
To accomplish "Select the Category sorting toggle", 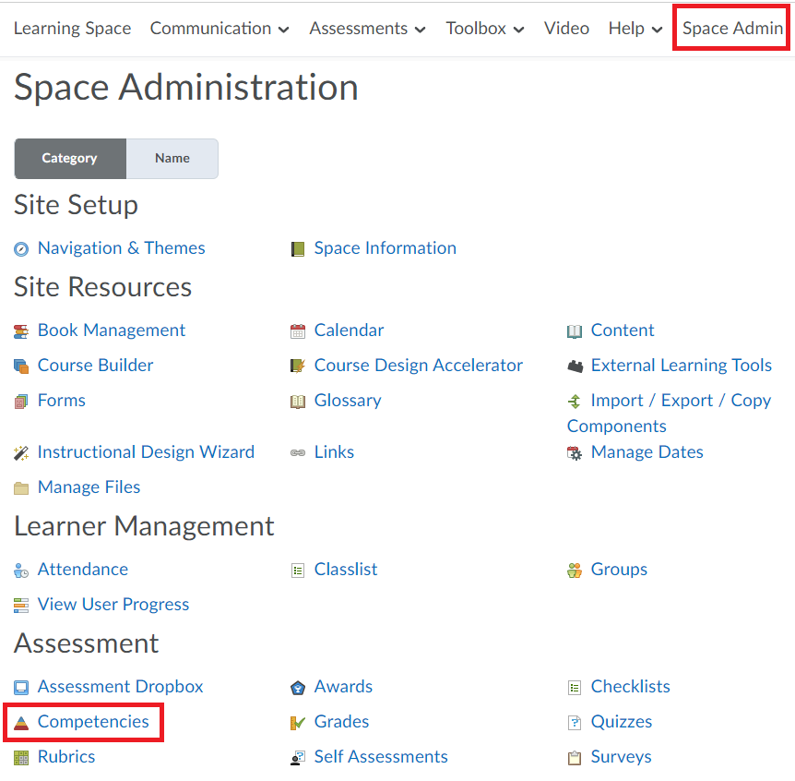I will point(70,159).
